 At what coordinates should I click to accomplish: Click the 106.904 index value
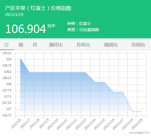[25, 29]
